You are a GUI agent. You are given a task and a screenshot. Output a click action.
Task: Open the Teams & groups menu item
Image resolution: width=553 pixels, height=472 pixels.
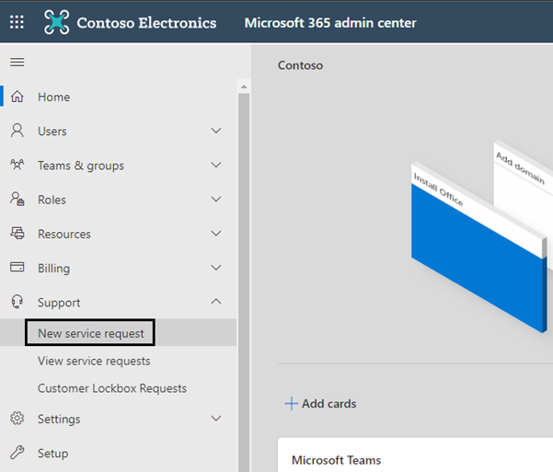coord(118,165)
